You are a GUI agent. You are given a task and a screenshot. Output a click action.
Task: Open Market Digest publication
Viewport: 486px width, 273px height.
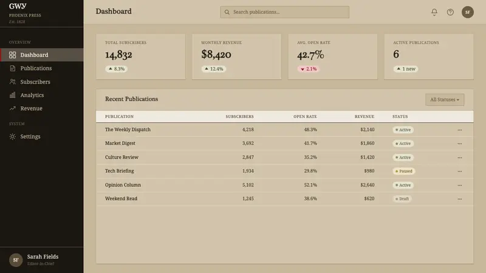pos(120,143)
